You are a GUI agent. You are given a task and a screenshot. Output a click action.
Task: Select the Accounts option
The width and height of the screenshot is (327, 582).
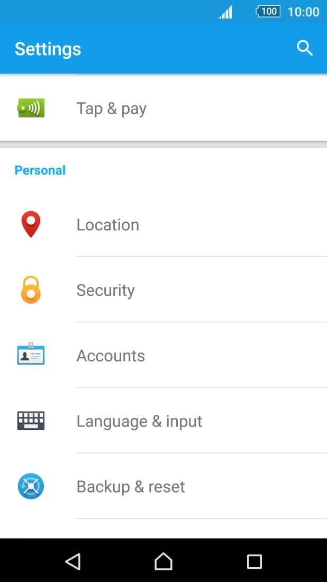(111, 356)
